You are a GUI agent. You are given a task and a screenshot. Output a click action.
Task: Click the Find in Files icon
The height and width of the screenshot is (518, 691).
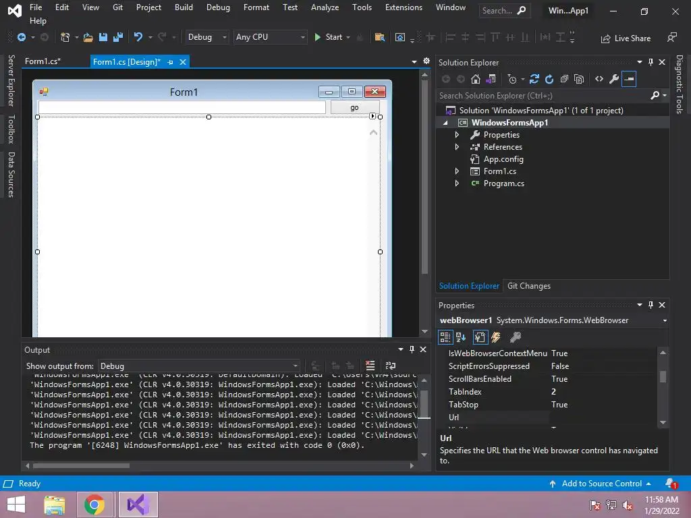tap(379, 38)
